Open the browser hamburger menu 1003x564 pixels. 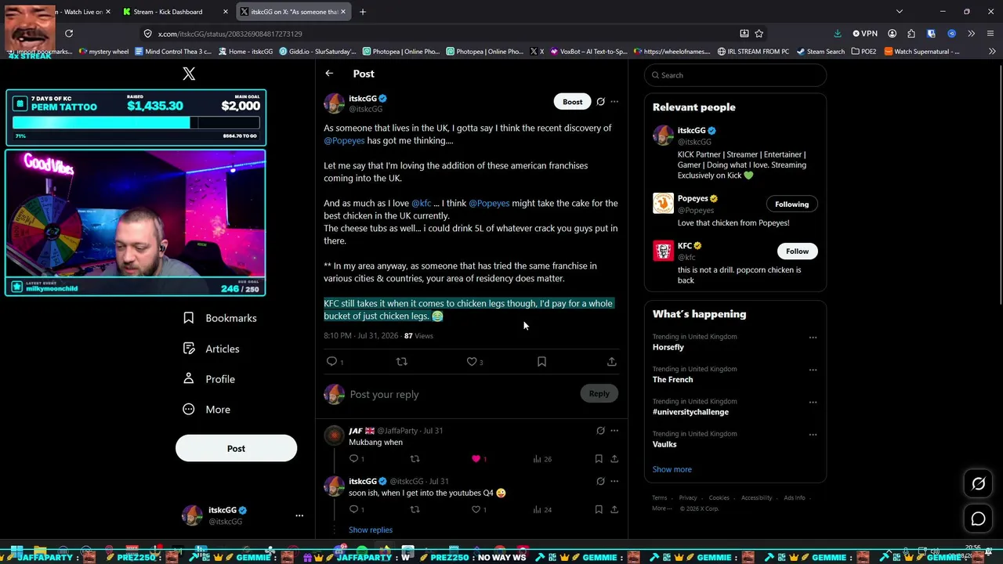(990, 34)
